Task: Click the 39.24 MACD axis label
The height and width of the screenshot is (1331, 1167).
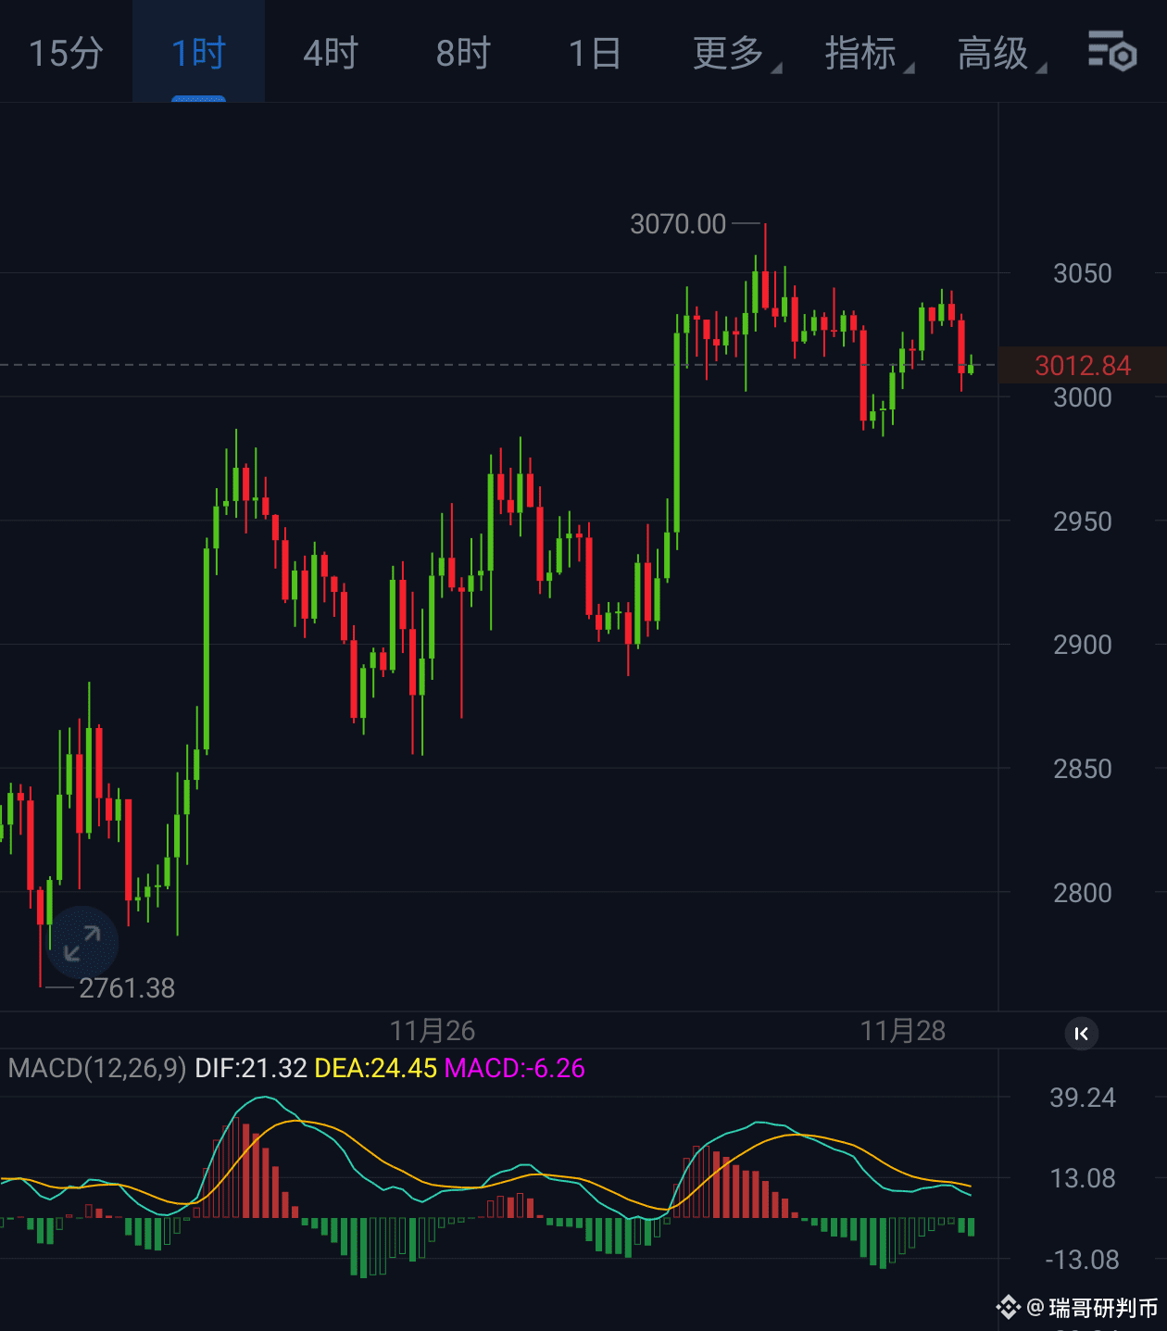Action: point(1083,1099)
